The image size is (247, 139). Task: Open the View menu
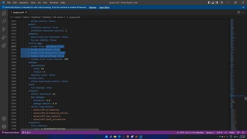pyautogui.click(x=33, y=3)
